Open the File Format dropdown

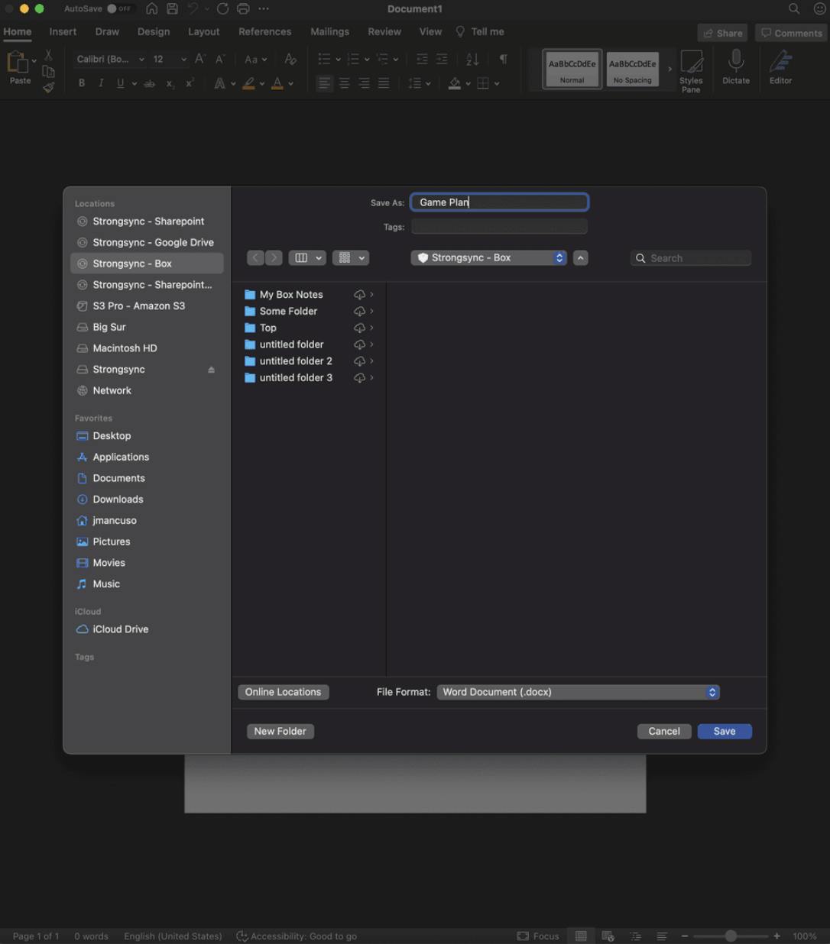point(578,692)
